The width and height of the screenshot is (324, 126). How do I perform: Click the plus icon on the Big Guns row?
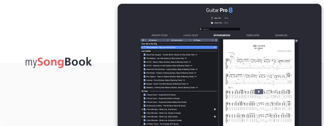click(215, 47)
